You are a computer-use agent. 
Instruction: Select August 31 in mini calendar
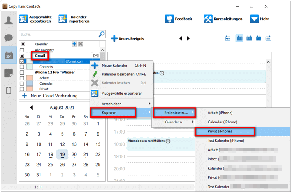point(39,175)
